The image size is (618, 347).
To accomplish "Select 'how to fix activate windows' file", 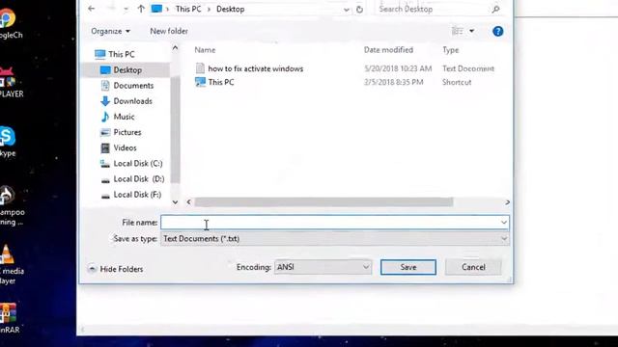I will (256, 68).
